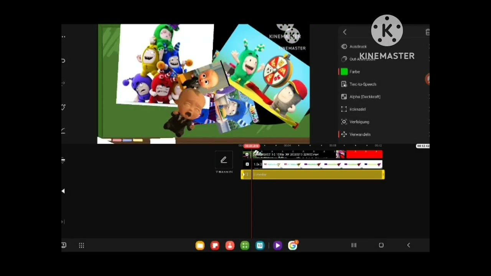
Task: Pick the green Farbe color swatch
Action: (344, 72)
